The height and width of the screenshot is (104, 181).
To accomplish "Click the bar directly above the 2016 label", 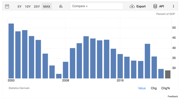I will click(x=120, y=66).
